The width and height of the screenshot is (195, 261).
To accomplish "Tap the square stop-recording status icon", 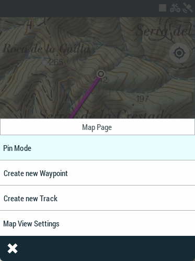I will coord(163,8).
